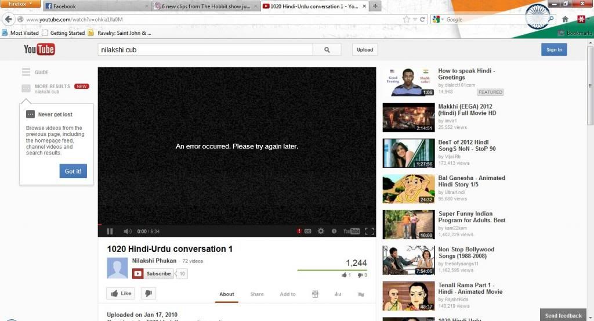Open Ravelry: Saint John bookmark
Screen dimensions: 594x321
pos(119,33)
